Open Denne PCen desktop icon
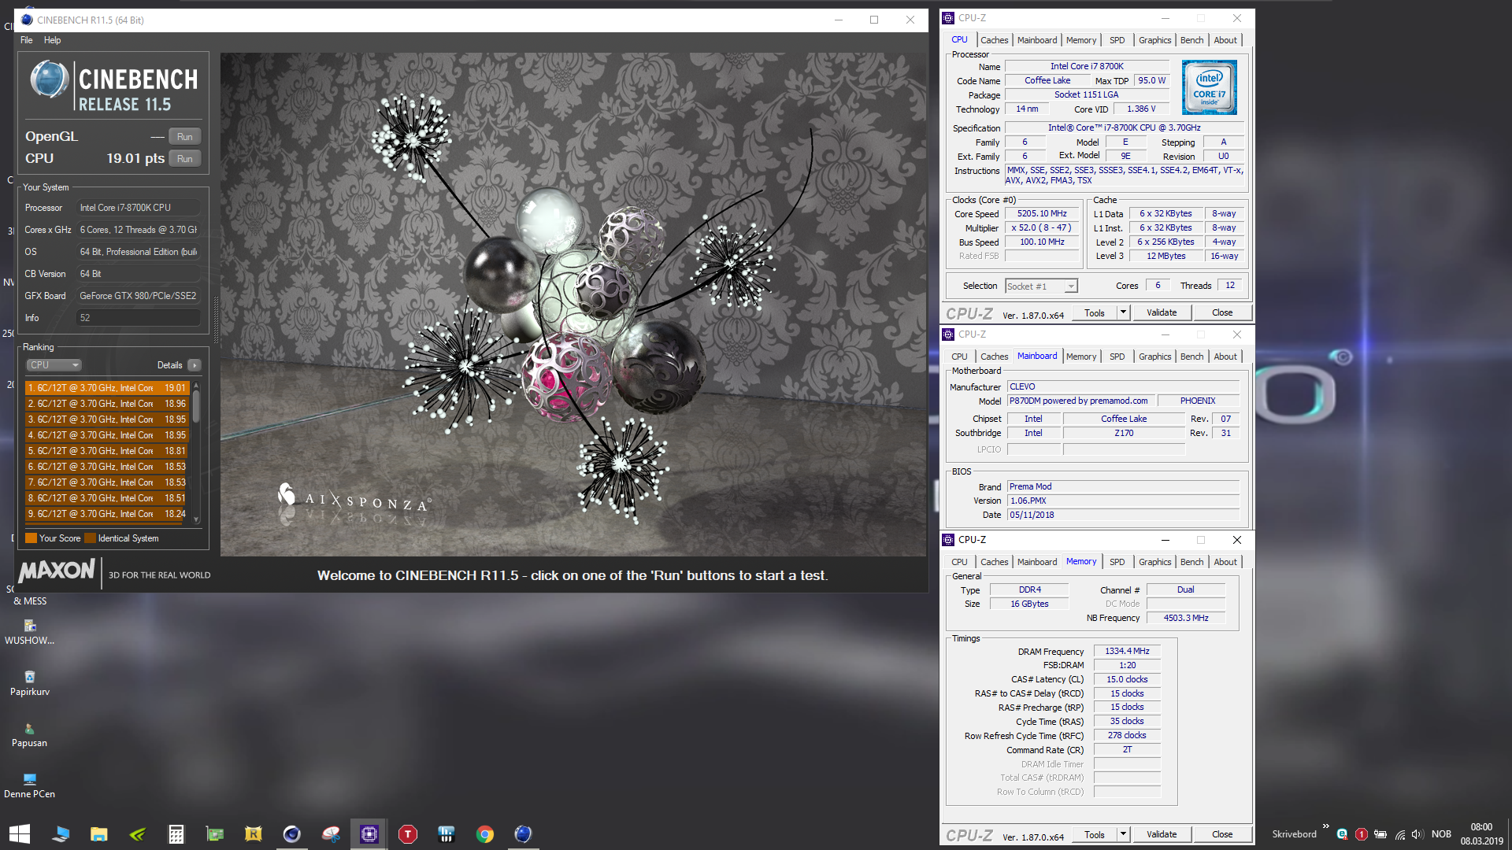The image size is (1512, 850). click(29, 785)
